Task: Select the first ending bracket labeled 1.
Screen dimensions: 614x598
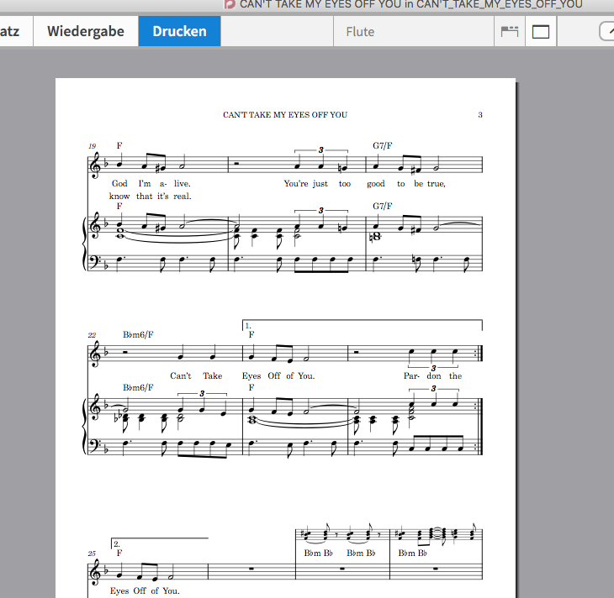Action: pos(363,325)
